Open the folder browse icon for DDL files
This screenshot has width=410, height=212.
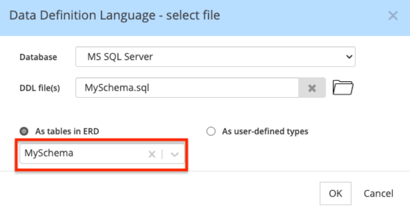343,88
